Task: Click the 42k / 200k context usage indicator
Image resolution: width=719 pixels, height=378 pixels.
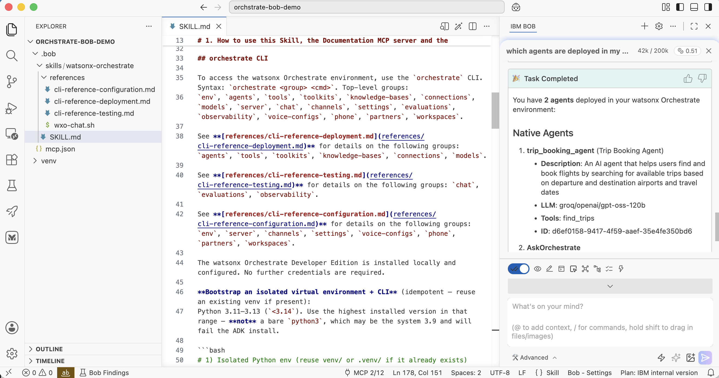Action: (653, 51)
